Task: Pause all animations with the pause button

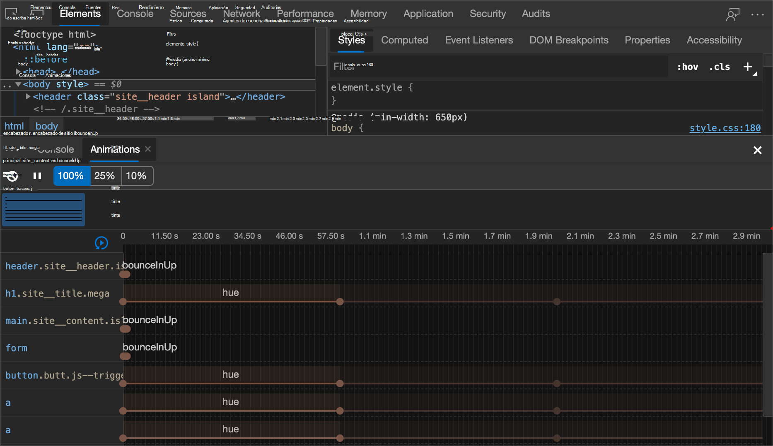Action: tap(37, 176)
